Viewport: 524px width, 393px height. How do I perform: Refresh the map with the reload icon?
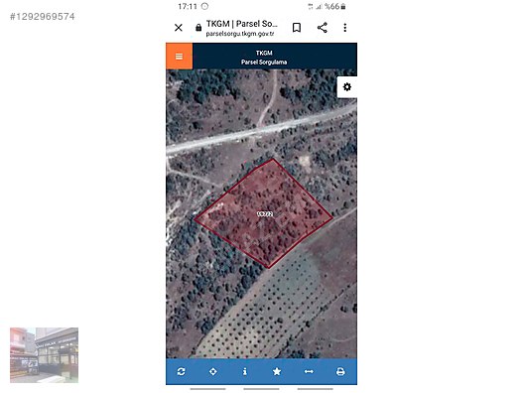click(x=182, y=371)
